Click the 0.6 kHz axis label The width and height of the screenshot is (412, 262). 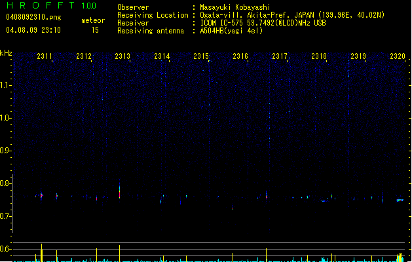coord(5,249)
